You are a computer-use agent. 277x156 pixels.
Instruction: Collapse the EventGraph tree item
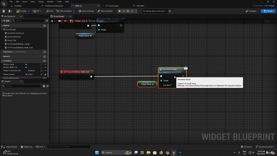coord(2,29)
